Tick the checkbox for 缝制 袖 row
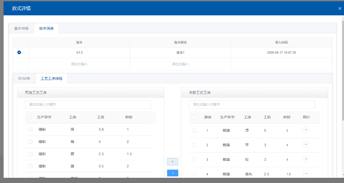Viewport: 344px width, 183px height. (x=30, y=142)
